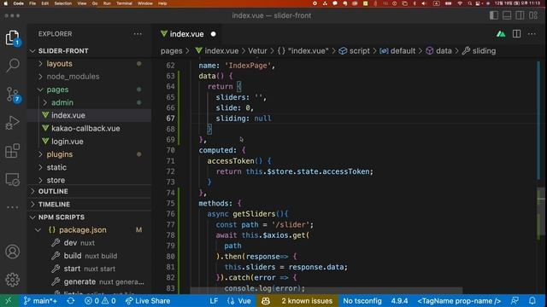Open the View menu
The height and width of the screenshot is (307, 547).
(x=82, y=3)
